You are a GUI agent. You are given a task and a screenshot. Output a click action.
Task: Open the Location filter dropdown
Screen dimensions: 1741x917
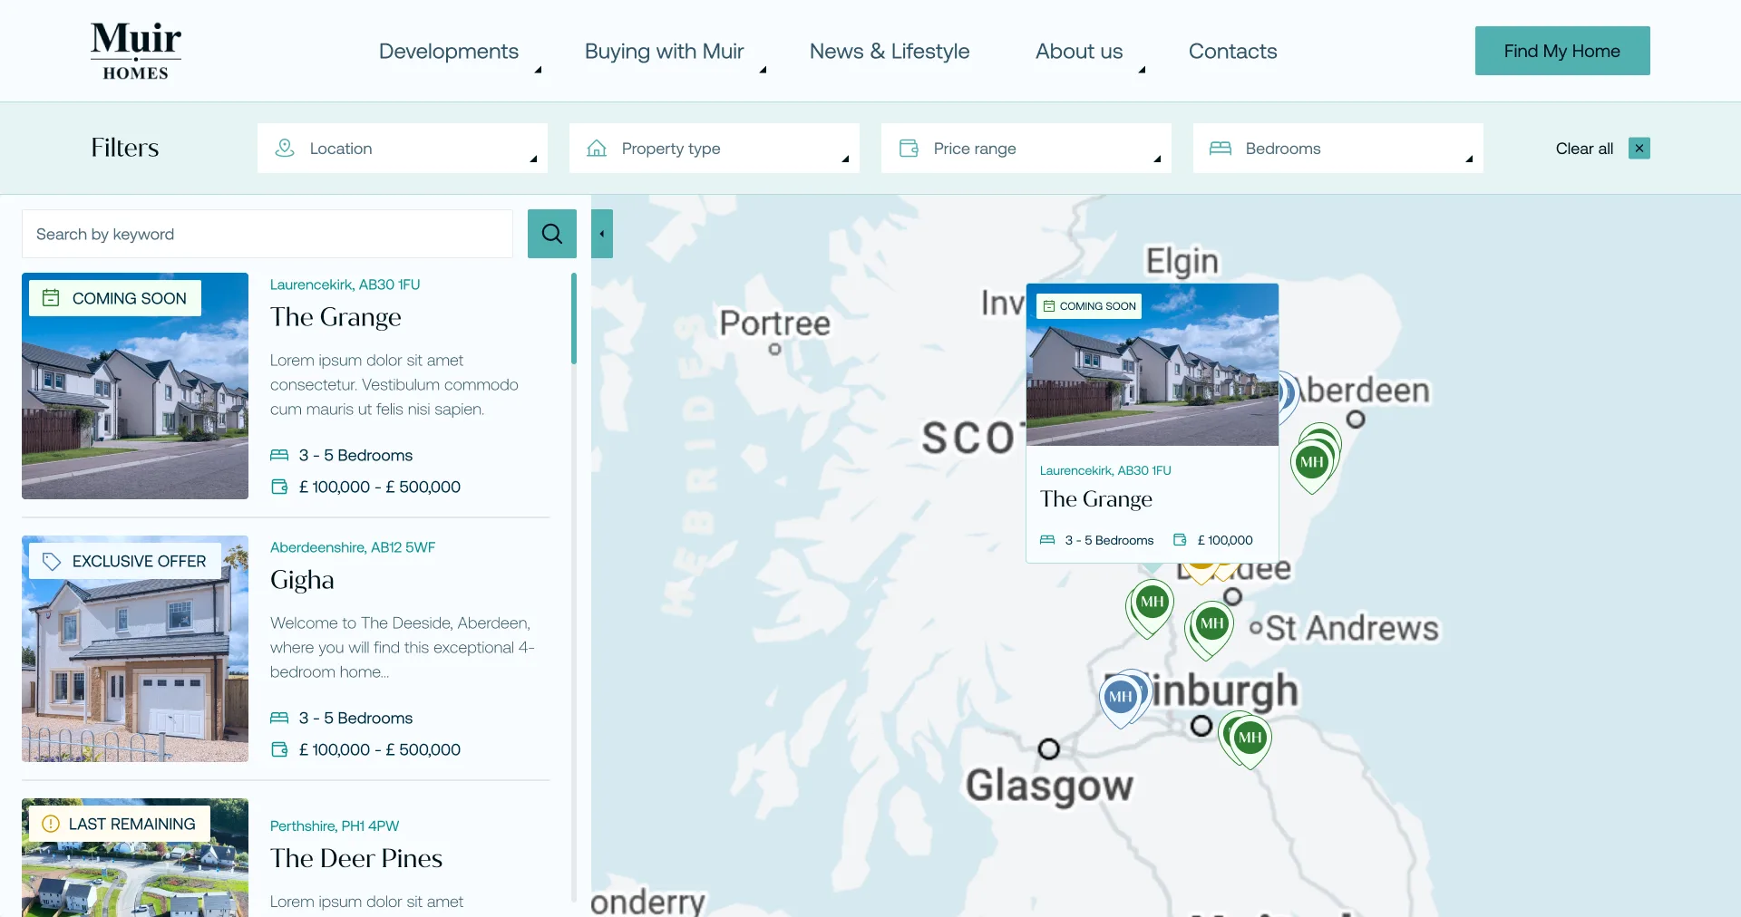(403, 148)
